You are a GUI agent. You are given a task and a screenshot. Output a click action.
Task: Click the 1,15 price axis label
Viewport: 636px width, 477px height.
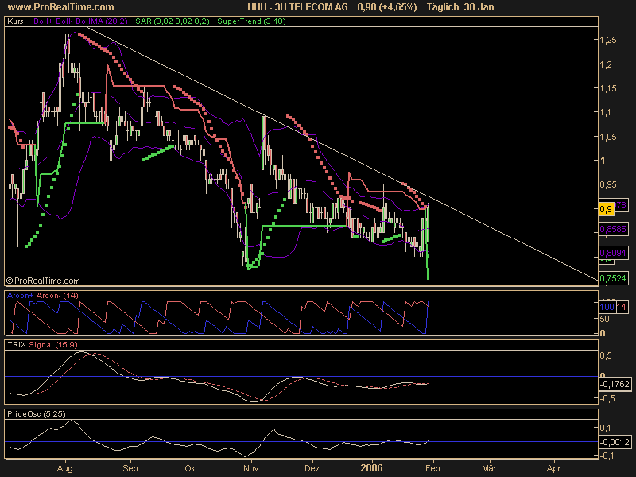pos(608,88)
